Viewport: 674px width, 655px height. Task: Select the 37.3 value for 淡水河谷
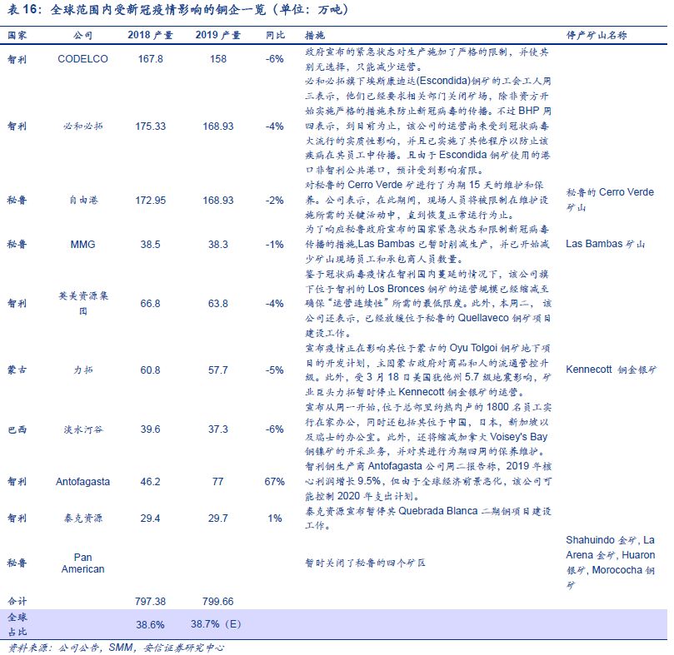pyautogui.click(x=218, y=429)
